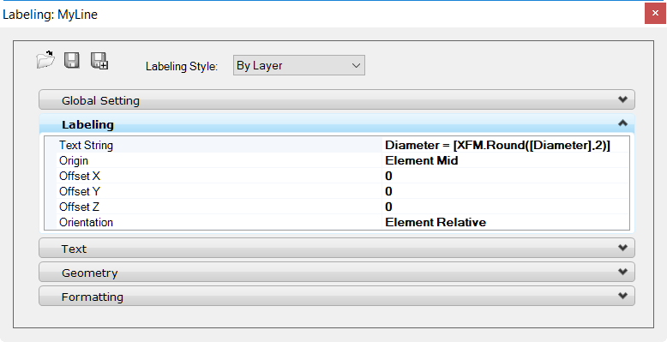Expand the Geometry section chevron

click(622, 272)
